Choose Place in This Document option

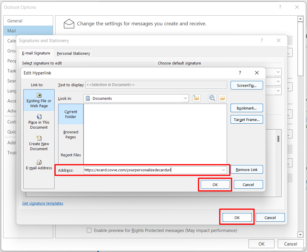(39, 122)
